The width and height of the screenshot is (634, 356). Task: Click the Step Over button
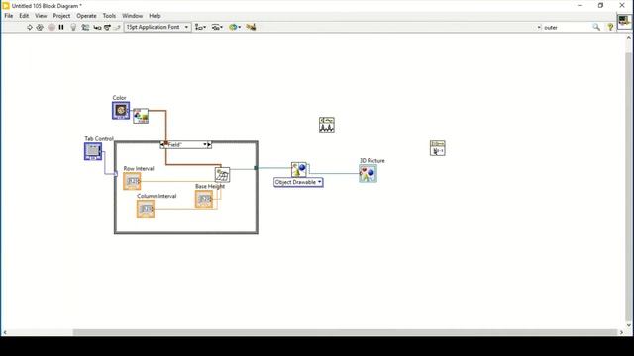(x=107, y=27)
